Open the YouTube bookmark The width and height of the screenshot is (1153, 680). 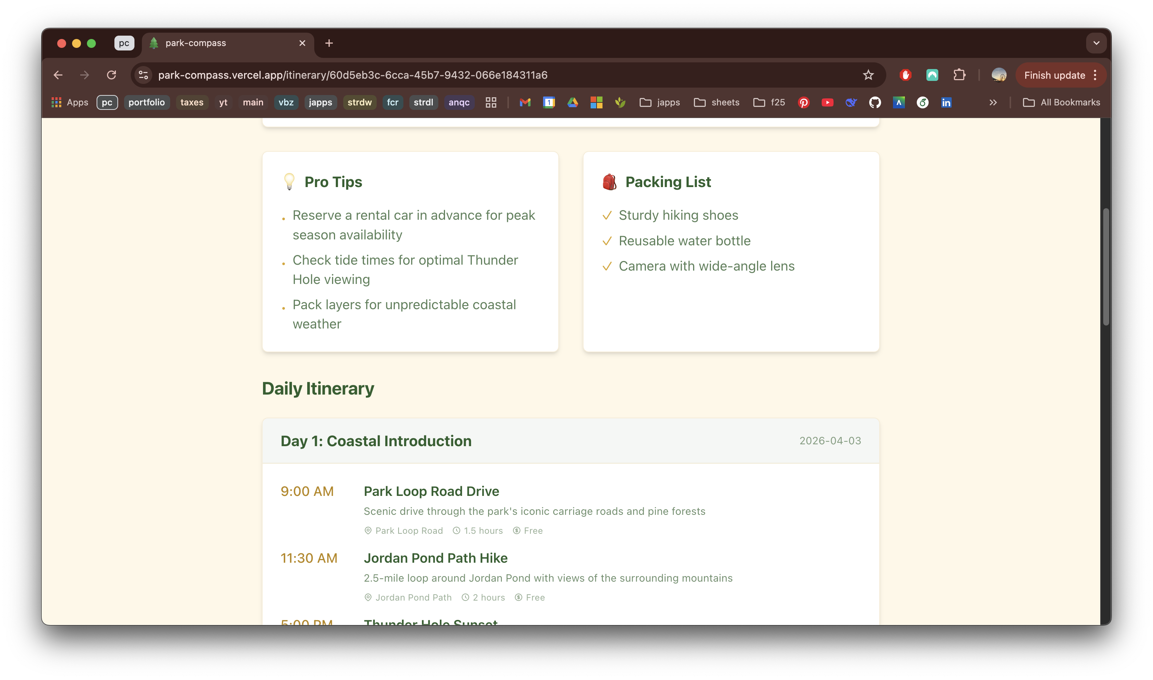click(828, 103)
